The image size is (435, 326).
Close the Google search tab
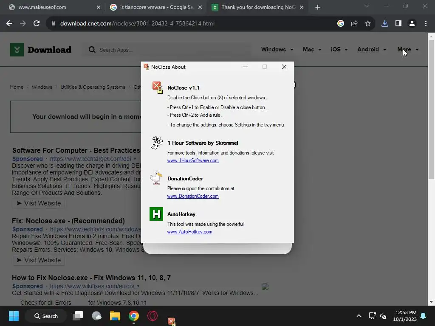point(200,7)
